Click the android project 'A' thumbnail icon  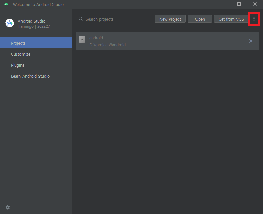point(82,39)
